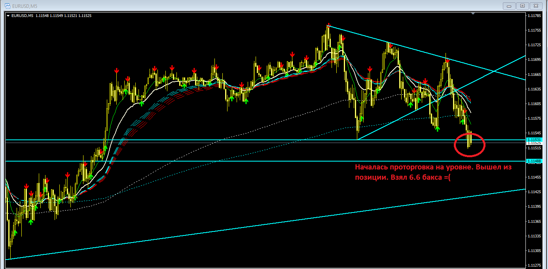Click the OHLC values 1.11548 1.11549 1.11521 1.11525

pyautogui.click(x=63, y=16)
